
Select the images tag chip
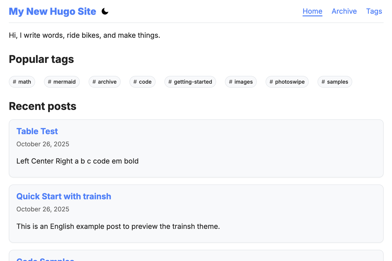[241, 82]
